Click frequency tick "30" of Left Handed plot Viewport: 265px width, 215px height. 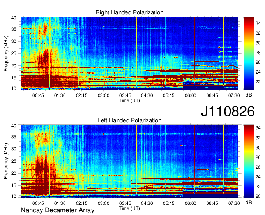tap(14, 149)
